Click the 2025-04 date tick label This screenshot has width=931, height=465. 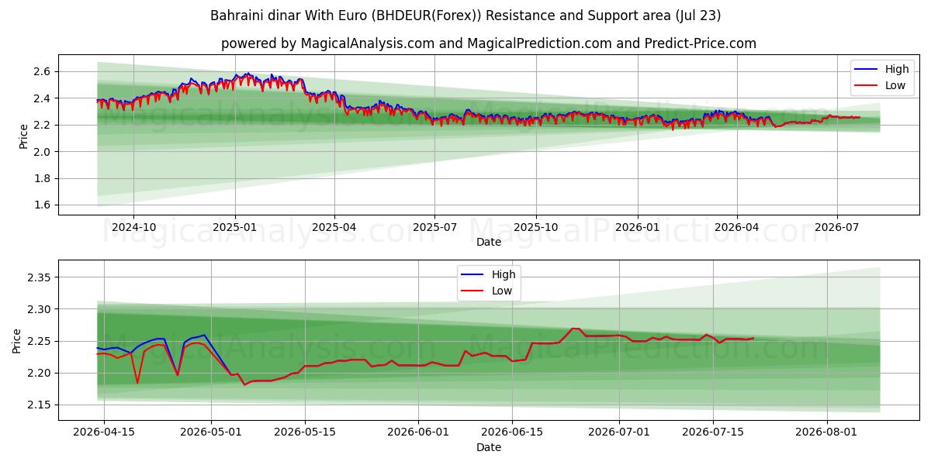(x=334, y=228)
